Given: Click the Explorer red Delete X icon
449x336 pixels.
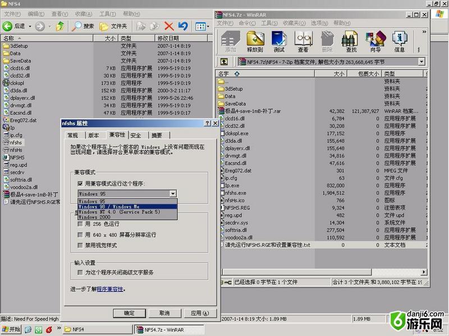Looking at the screenshot, I should (x=169, y=26).
